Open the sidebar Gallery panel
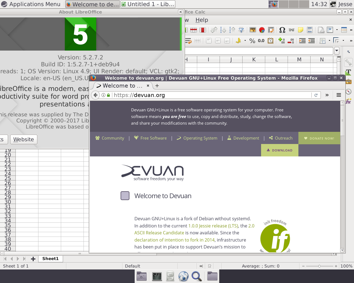 click(x=348, y=82)
